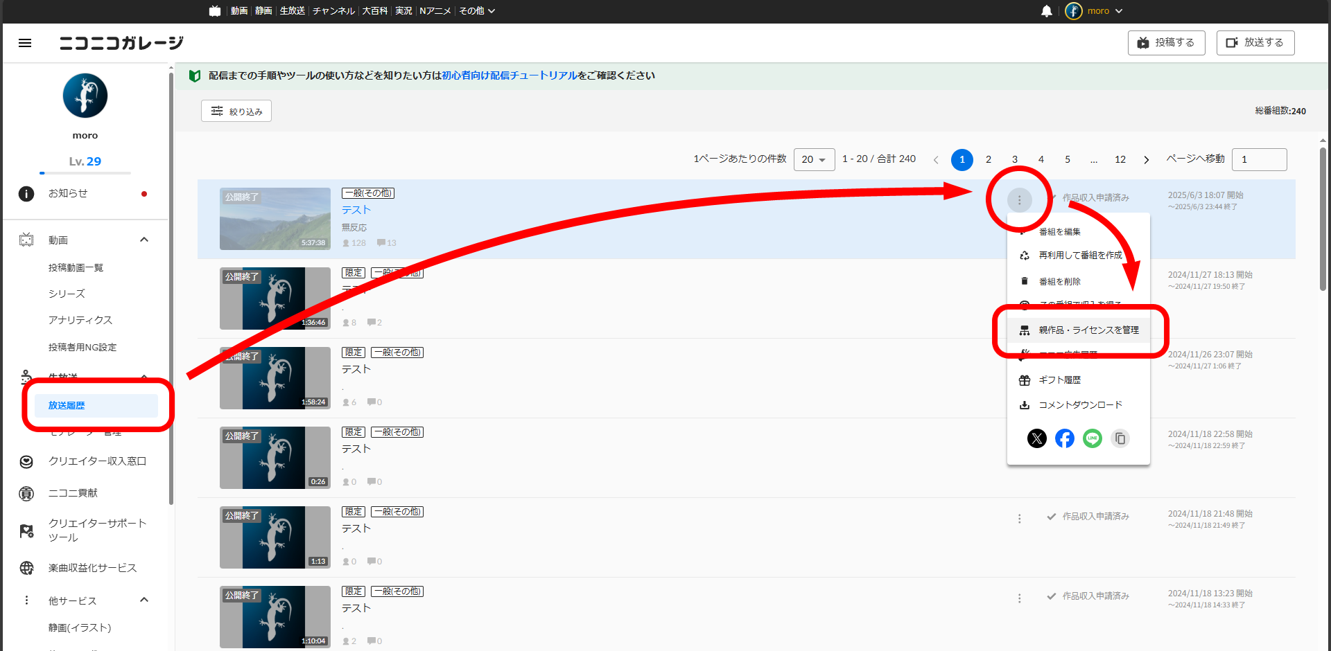Go to the previous page with the arrow

(936, 159)
